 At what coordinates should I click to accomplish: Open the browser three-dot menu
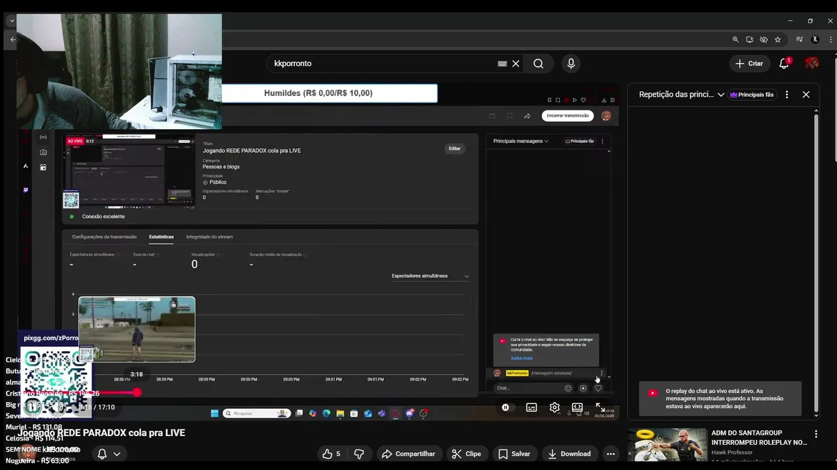coord(830,39)
